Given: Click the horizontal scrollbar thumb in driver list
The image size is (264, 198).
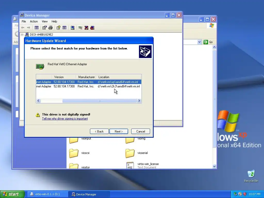Looking at the screenshot, I should pyautogui.click(x=99, y=101).
